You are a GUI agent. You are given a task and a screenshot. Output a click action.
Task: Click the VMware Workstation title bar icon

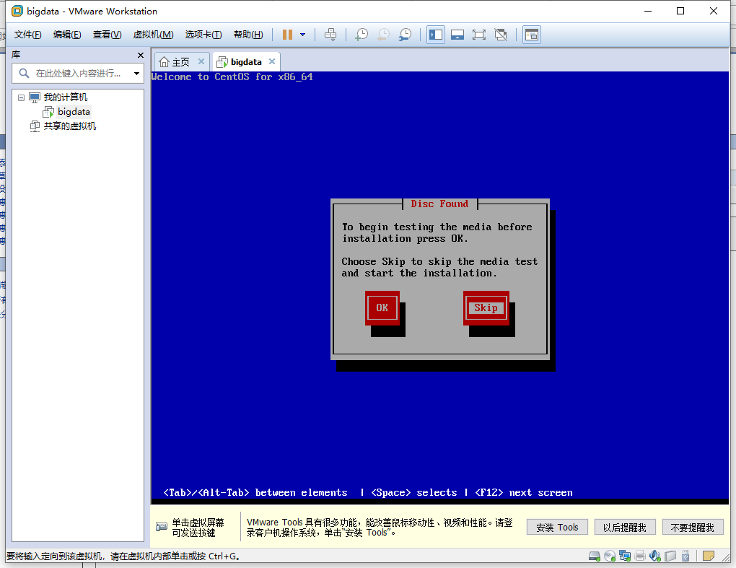(17, 11)
